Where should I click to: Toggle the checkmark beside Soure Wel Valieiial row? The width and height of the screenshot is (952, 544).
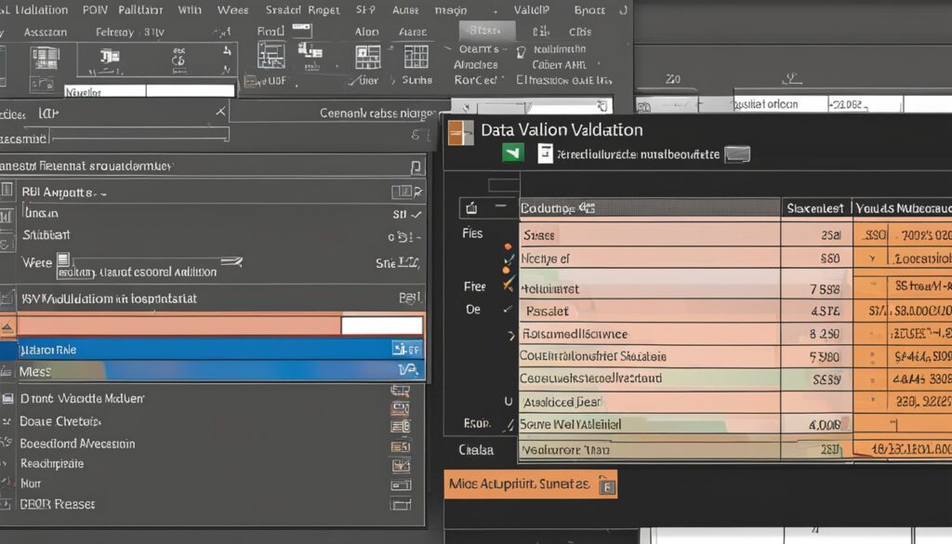pos(508,424)
